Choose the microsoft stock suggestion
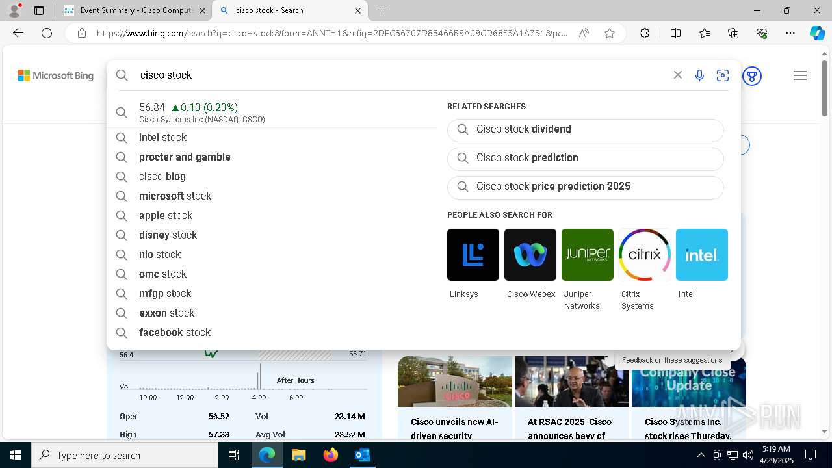 point(272,196)
